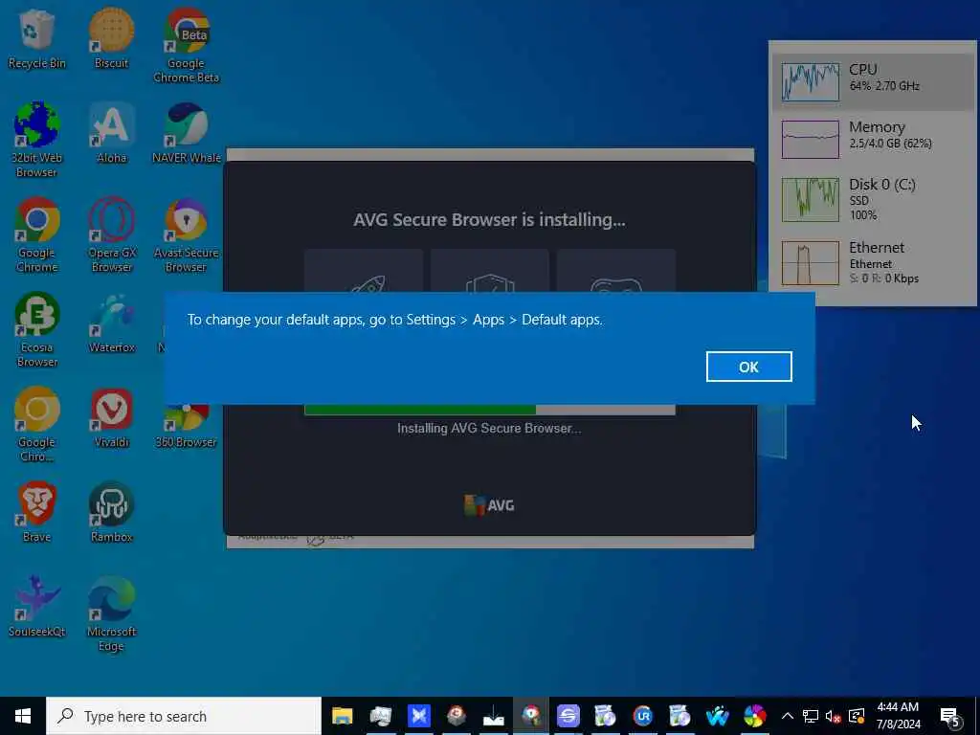Select the Vivaldi desktop shortcut

tap(111, 418)
